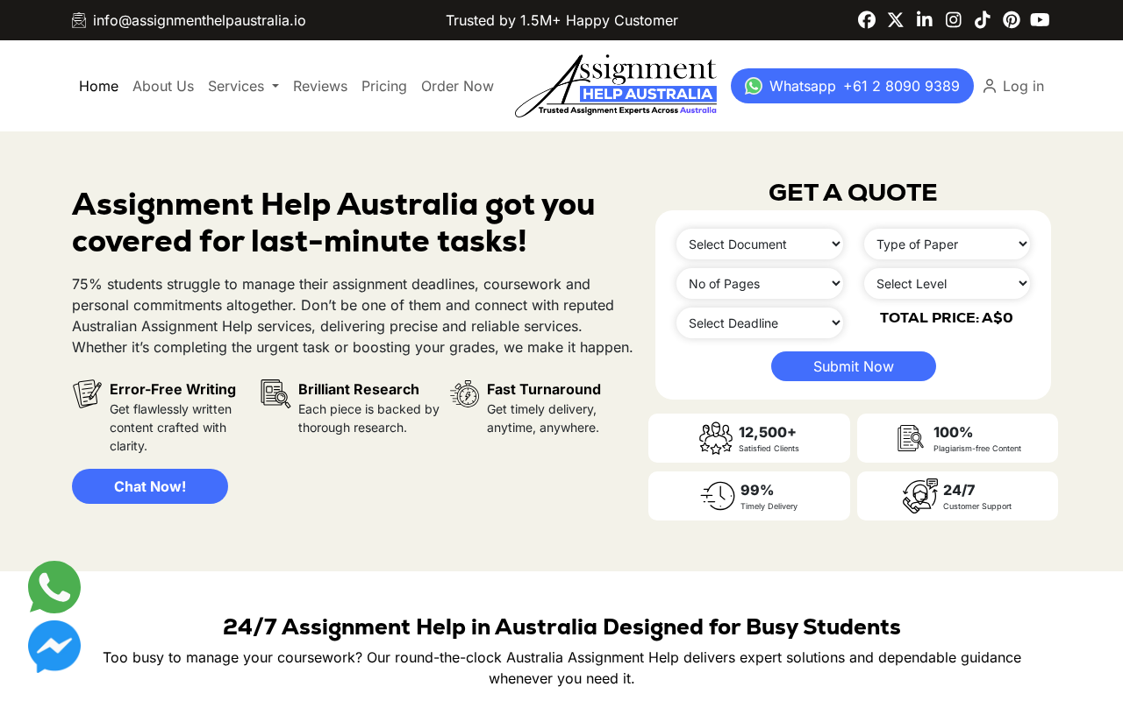Click the WhatsApp icon in the header button
This screenshot has height=701, width=1123.
pyautogui.click(x=754, y=86)
